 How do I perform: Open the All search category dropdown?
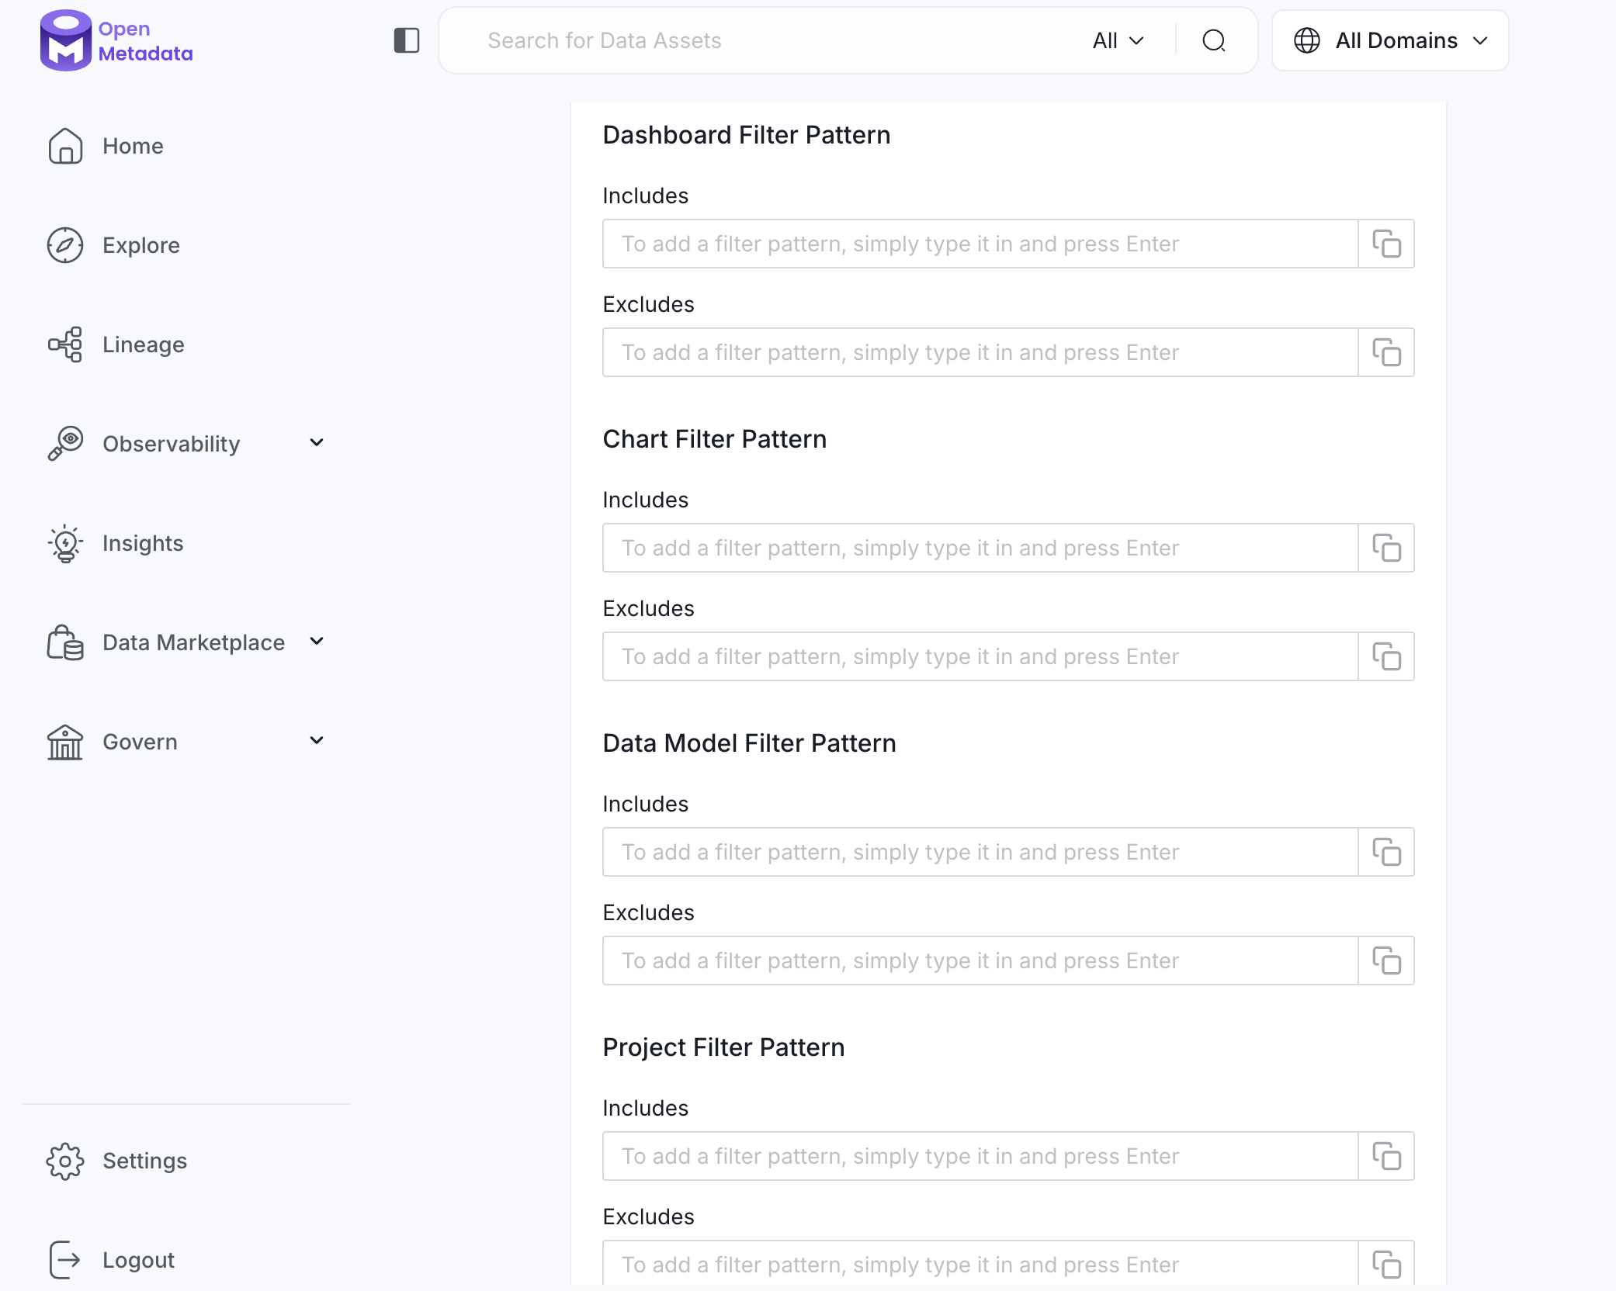[1118, 40]
